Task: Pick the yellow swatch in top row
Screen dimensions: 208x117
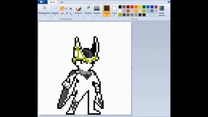Action: (x=140, y=7)
